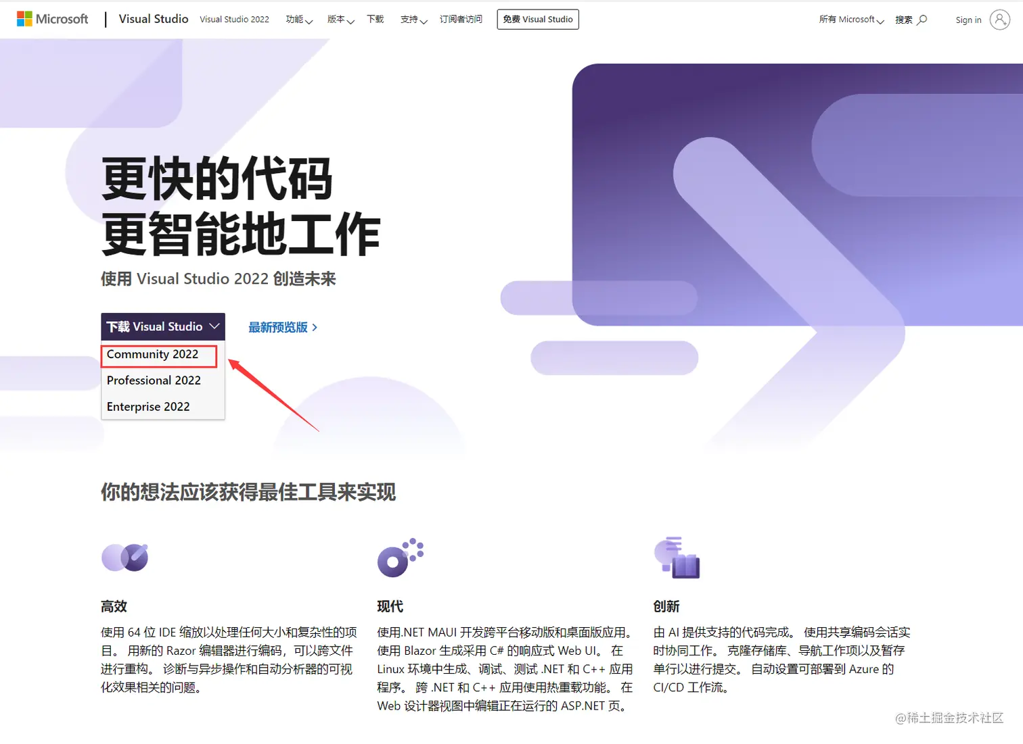Open the 订阅者访问 navigation item
This screenshot has height=744, width=1023.
pos(461,20)
